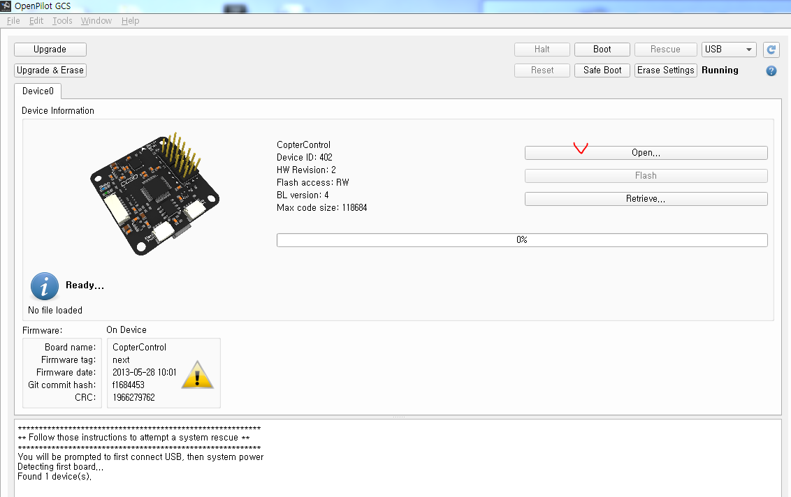Image resolution: width=791 pixels, height=497 pixels.
Task: Click the OpenPilot GCS title bar icon
Action: coord(6,6)
